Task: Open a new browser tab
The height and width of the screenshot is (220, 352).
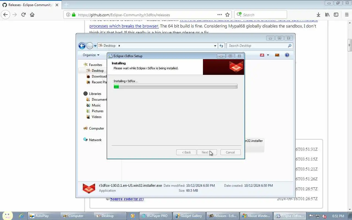Action: [66, 4]
